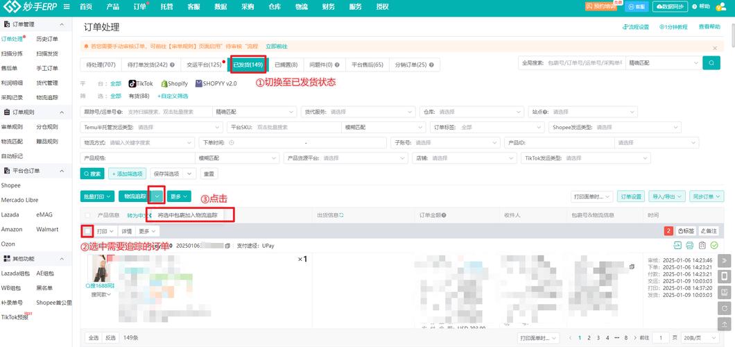Click the order export arrow icon

[677, 245]
